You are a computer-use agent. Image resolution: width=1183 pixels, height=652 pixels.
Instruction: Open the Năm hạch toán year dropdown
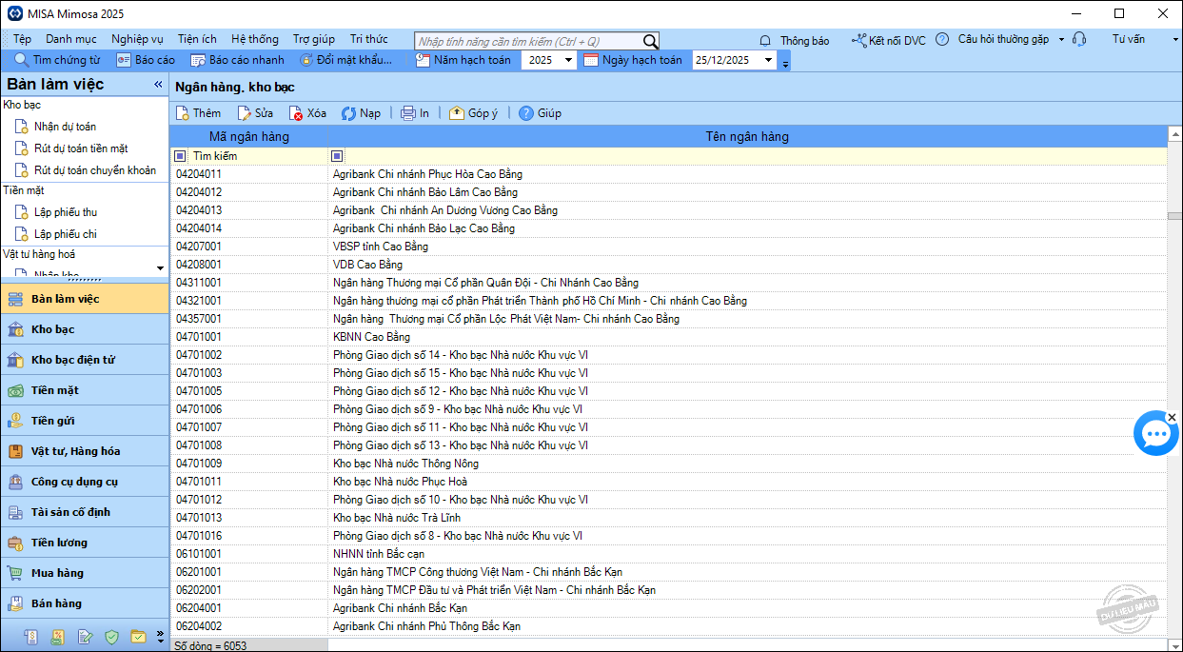click(x=568, y=60)
